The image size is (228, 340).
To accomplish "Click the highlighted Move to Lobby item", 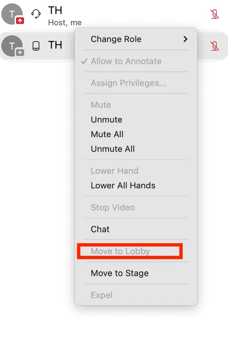I will pyautogui.click(x=121, y=252).
